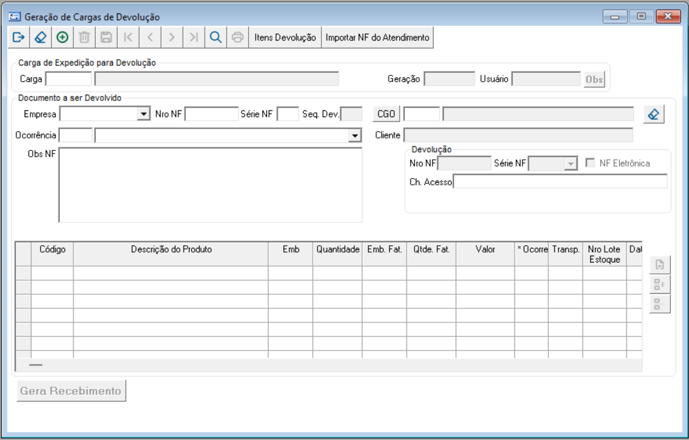689x440 pixels.
Task: Click the CGO button
Action: pos(386,114)
